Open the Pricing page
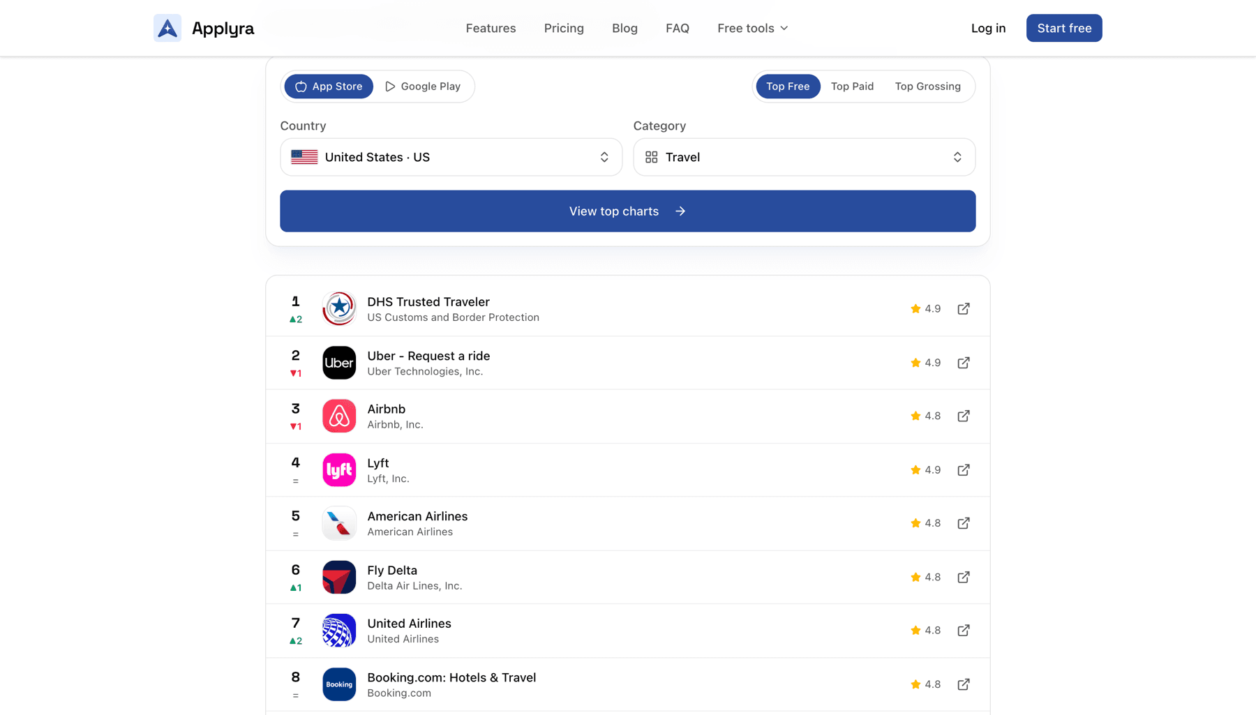Image resolution: width=1256 pixels, height=715 pixels. tap(564, 28)
